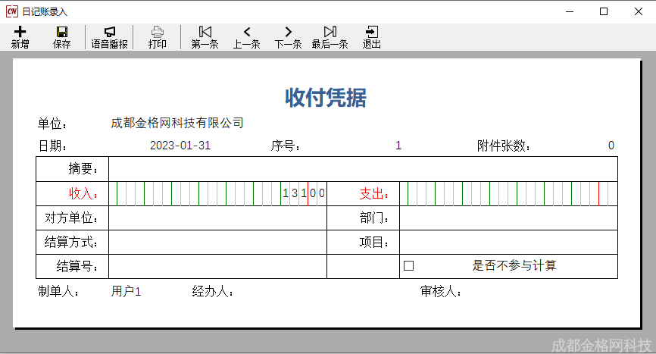This screenshot has height=354, width=656.
Task: Print voucher using 打印 icon
Action: click(158, 32)
